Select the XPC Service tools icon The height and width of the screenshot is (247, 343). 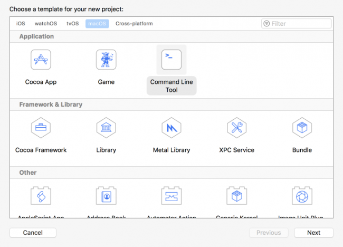237,128
